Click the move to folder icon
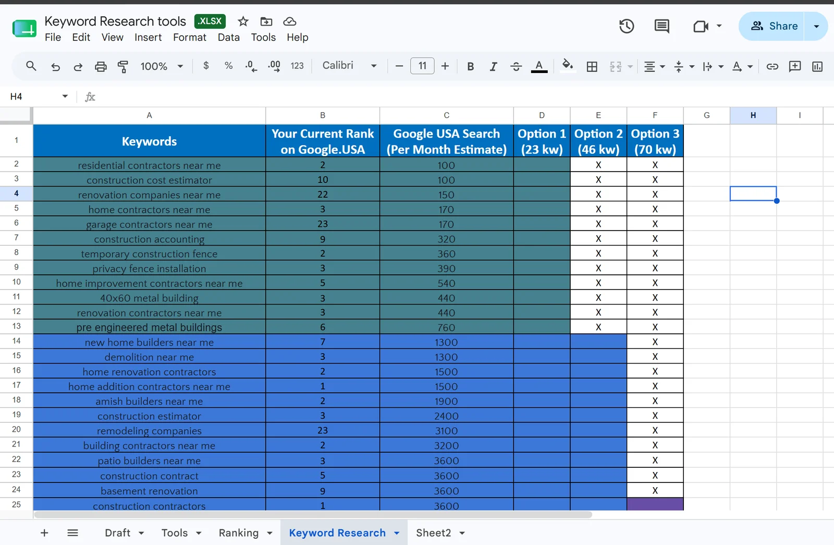Screen dimensions: 834x545 point(266,21)
